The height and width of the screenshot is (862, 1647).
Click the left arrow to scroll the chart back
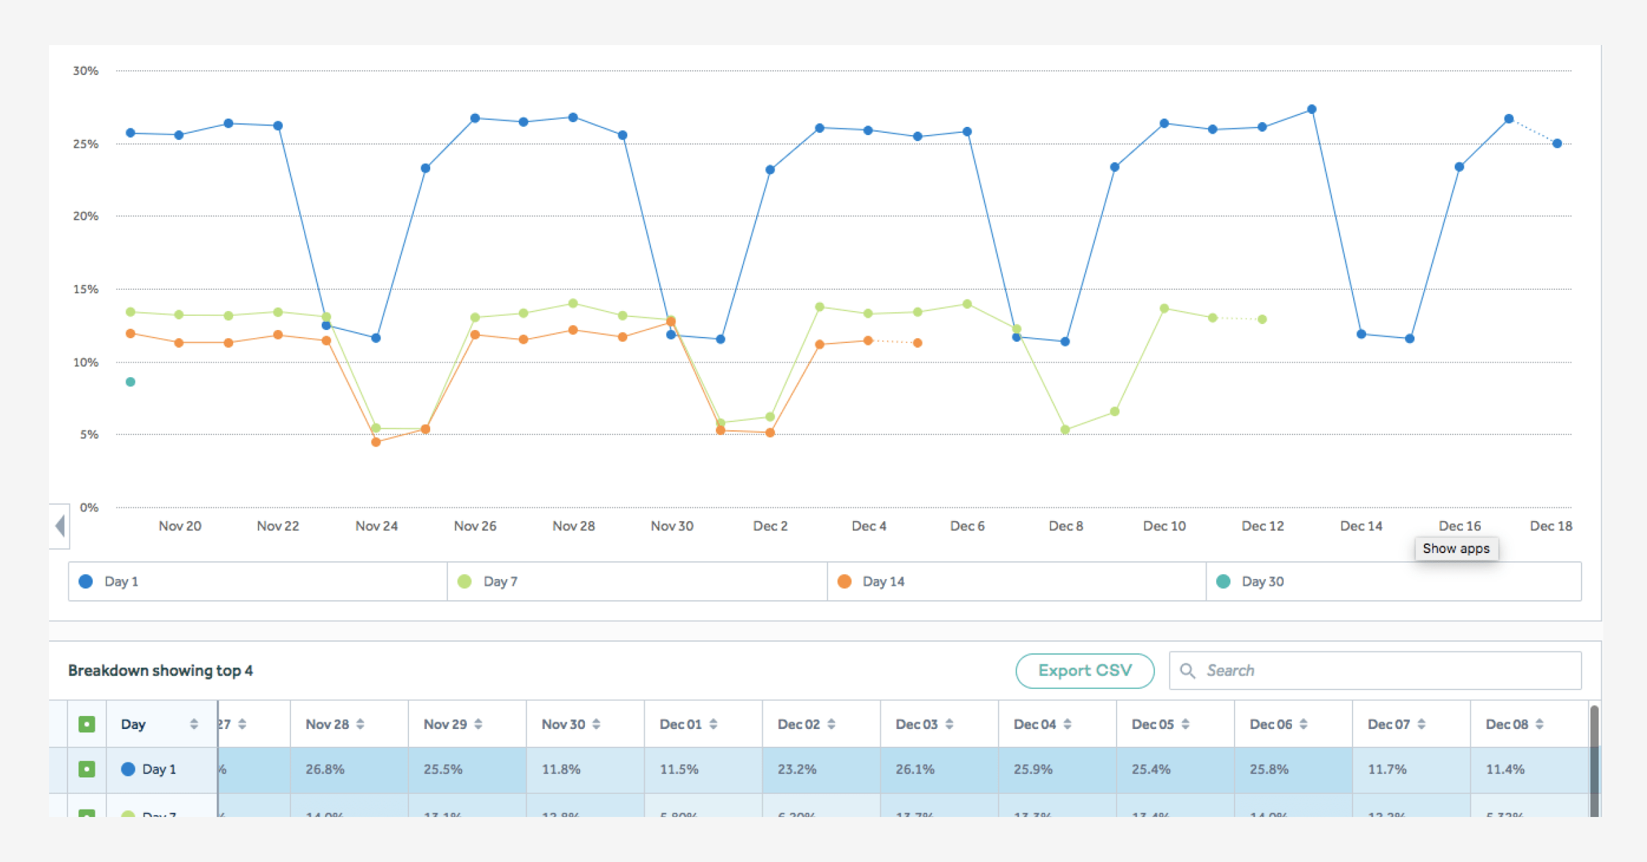pyautogui.click(x=60, y=526)
